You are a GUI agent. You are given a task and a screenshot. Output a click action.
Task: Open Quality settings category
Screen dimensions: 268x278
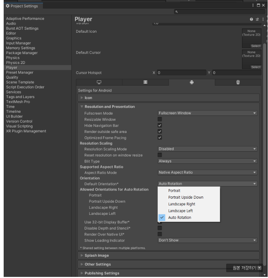tap(12, 77)
